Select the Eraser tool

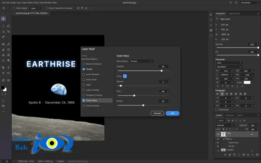[3, 55]
